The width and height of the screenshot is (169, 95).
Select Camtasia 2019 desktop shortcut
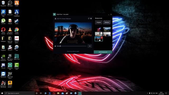pos(17,66)
